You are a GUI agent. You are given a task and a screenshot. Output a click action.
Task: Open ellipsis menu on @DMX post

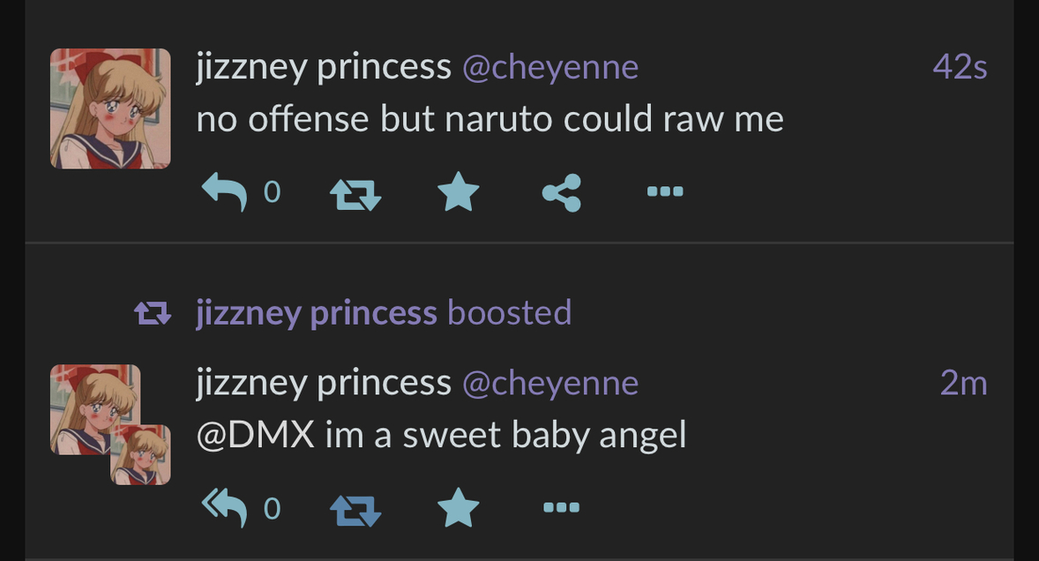(561, 507)
